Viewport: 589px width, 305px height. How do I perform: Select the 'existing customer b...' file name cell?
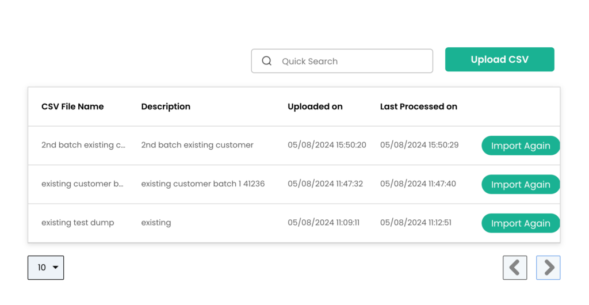coord(82,184)
